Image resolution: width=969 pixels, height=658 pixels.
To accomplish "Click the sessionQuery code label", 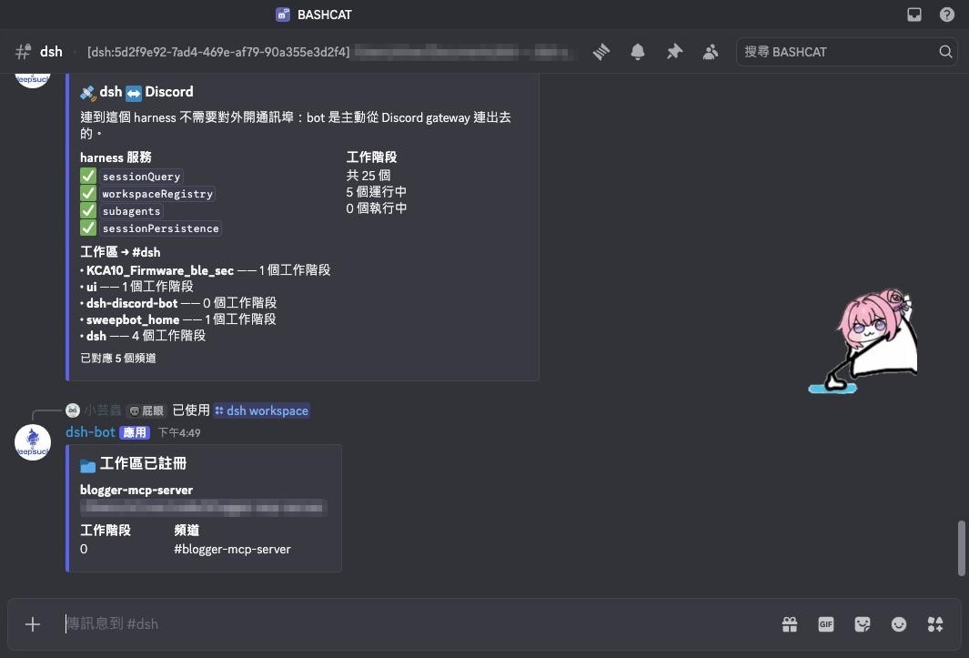I will coord(142,177).
